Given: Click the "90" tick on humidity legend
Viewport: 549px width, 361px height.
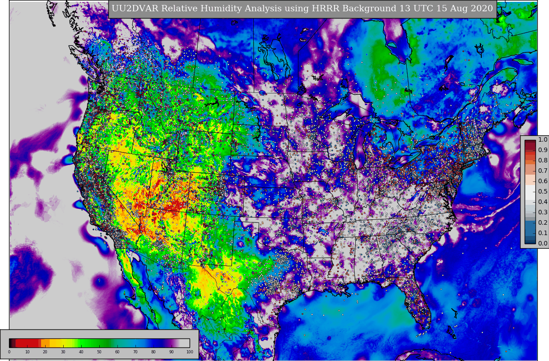Looking at the screenshot, I should (x=172, y=352).
